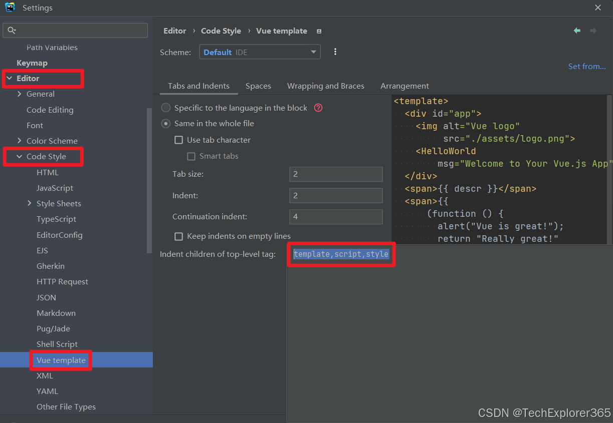Select EJS code style
The width and height of the screenshot is (613, 423).
click(x=43, y=251)
